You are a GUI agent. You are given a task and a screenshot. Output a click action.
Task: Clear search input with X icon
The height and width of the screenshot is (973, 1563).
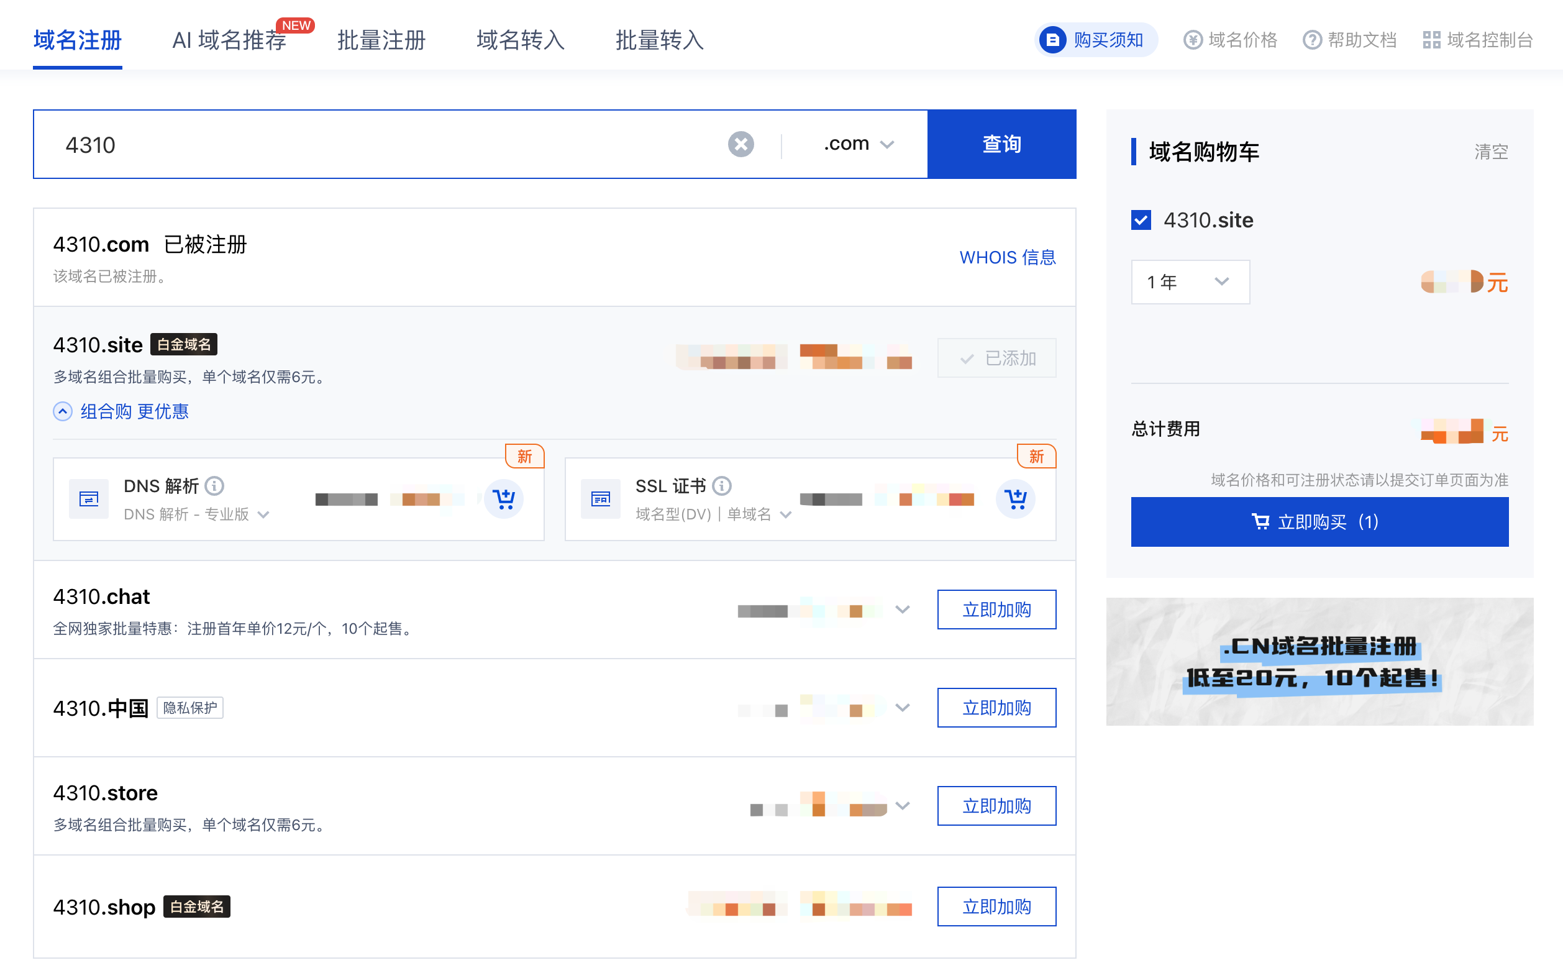coord(740,144)
